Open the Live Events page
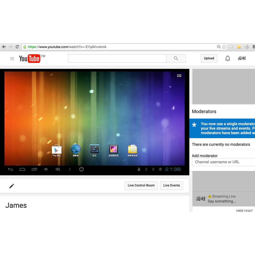Screen dimensions: 255x255 point(172,185)
